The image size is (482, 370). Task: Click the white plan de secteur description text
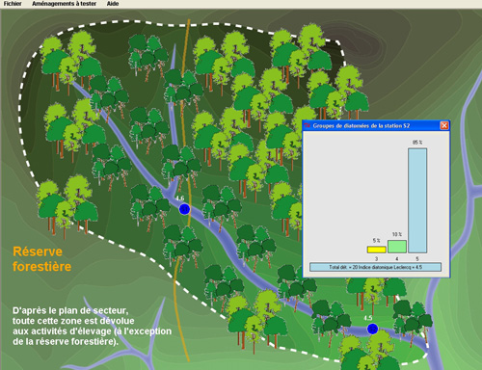pos(92,326)
